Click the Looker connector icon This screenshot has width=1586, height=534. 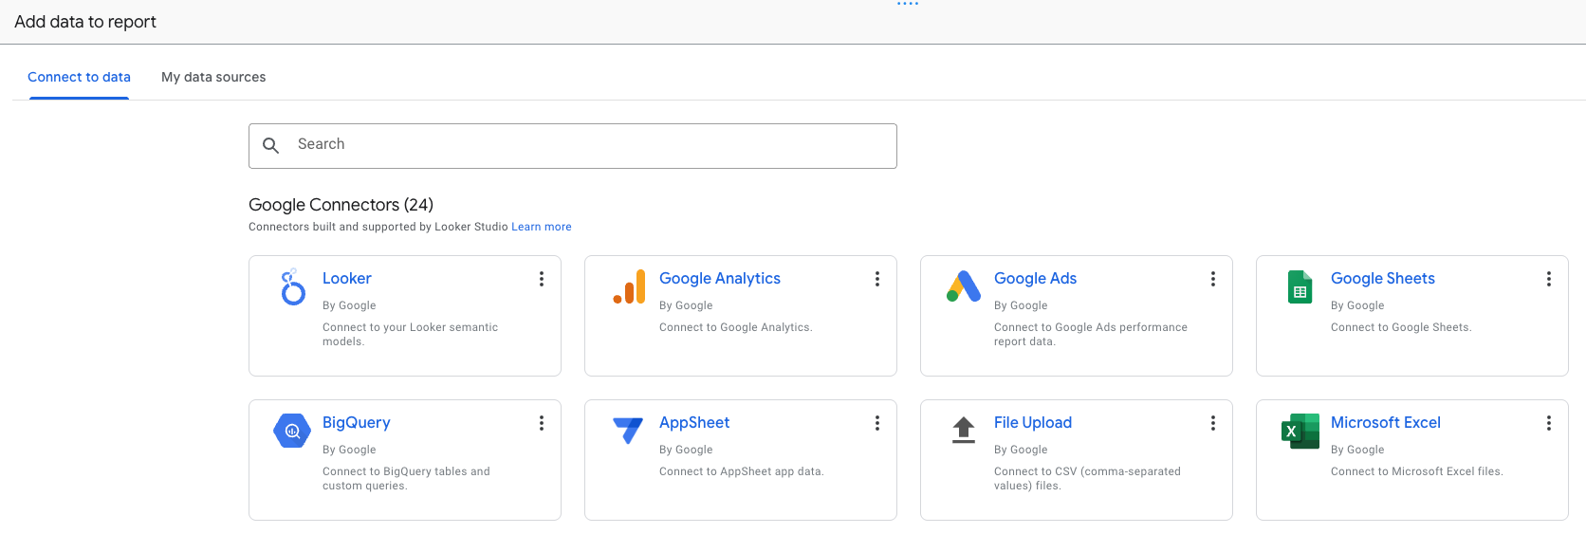tap(293, 286)
